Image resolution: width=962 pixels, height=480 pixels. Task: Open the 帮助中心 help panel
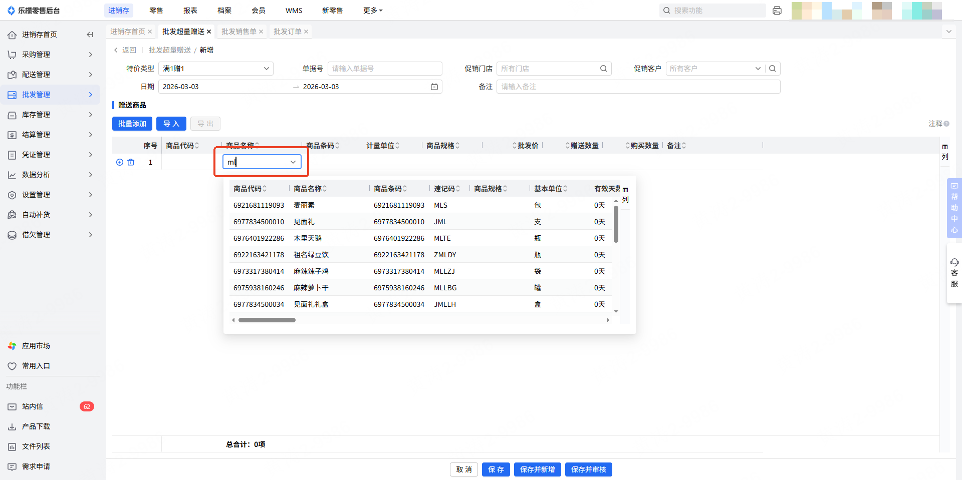pyautogui.click(x=954, y=208)
